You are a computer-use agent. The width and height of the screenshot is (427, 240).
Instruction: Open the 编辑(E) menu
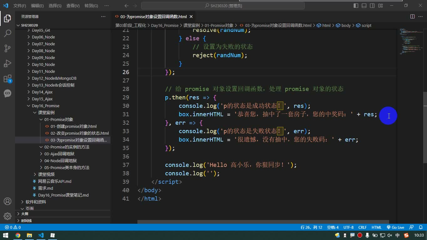point(37,6)
